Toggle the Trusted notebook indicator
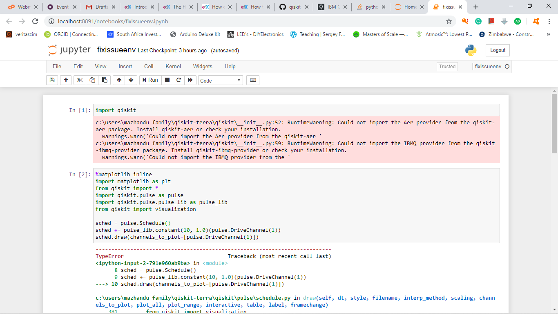This screenshot has height=314, width=558. coord(447,67)
